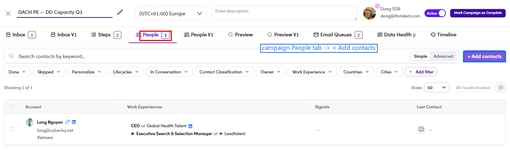510x164 pixels.
Task: Open Long Nguyen's LinkedIn profile icon
Action: 74,122
